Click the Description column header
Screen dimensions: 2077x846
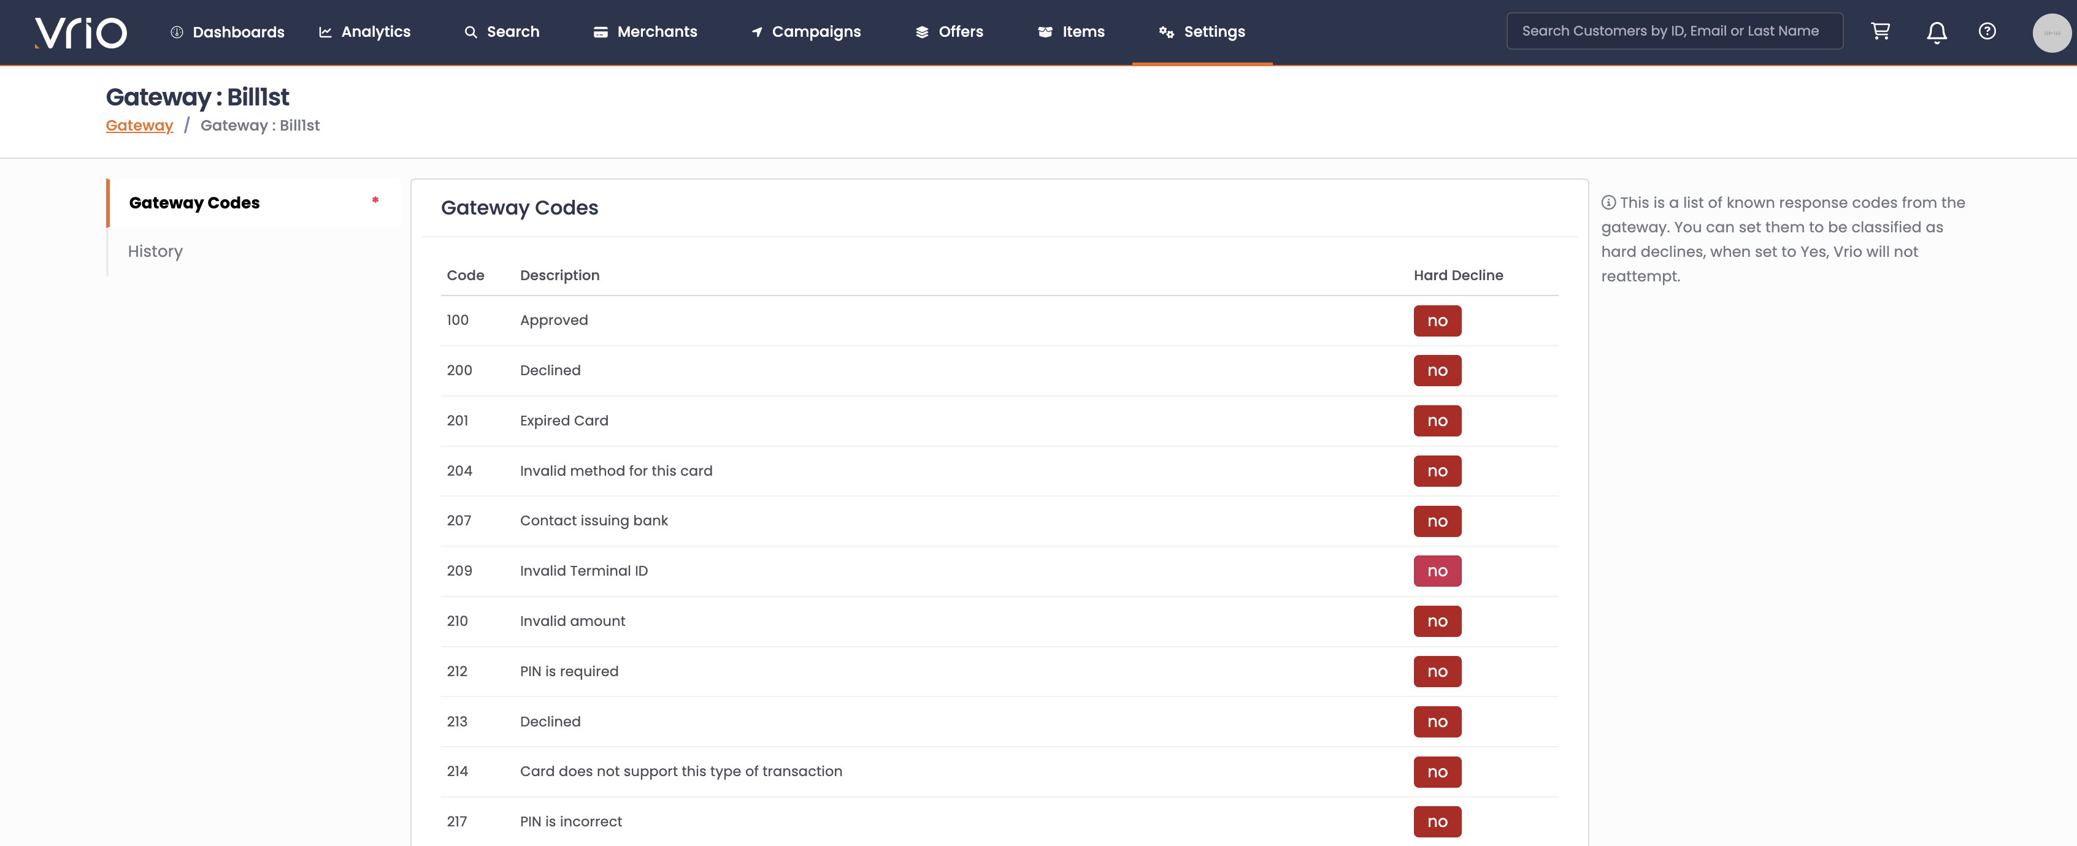click(x=559, y=275)
